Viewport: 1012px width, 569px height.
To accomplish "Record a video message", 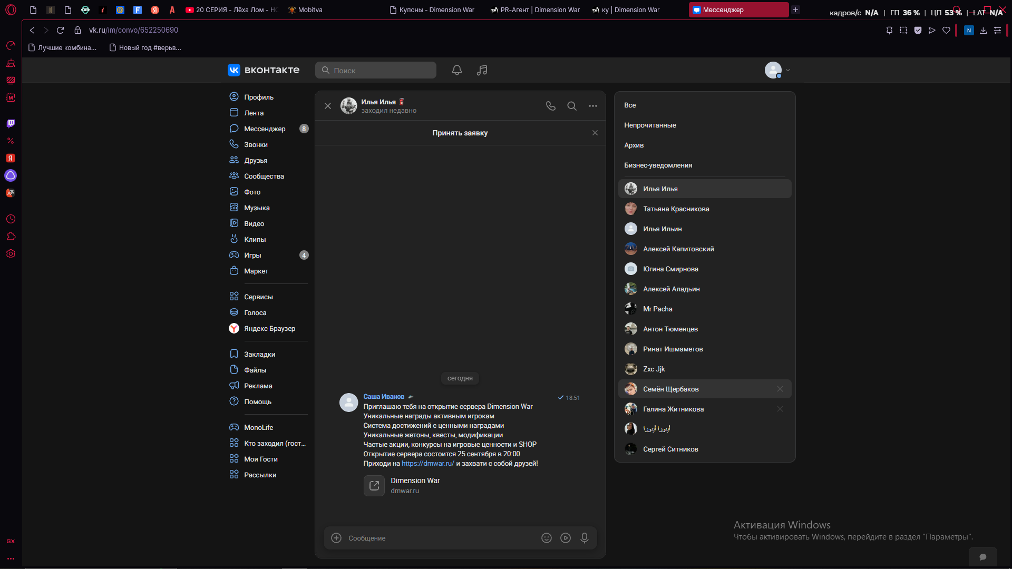I will point(566,538).
